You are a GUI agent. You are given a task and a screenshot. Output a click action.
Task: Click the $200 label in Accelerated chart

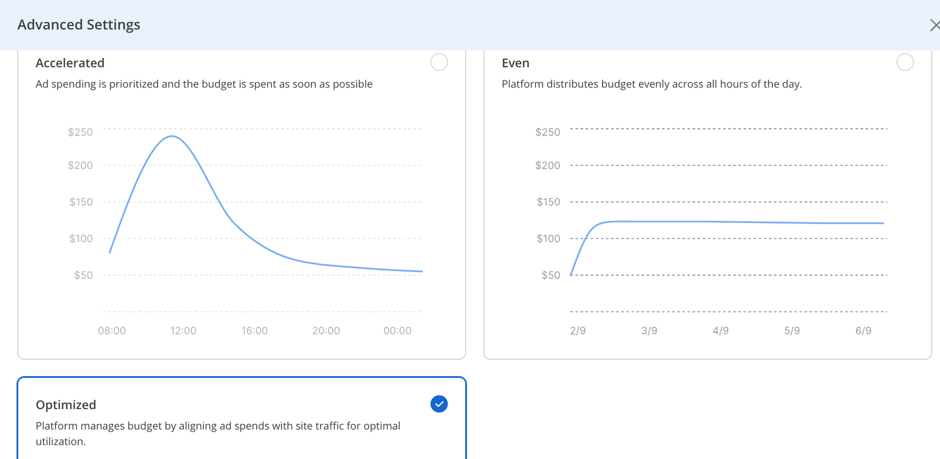pyautogui.click(x=80, y=166)
